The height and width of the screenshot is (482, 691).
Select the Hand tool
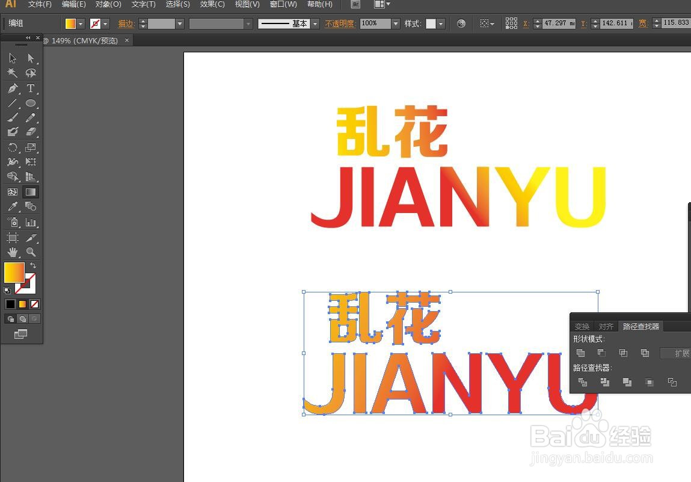coord(12,252)
